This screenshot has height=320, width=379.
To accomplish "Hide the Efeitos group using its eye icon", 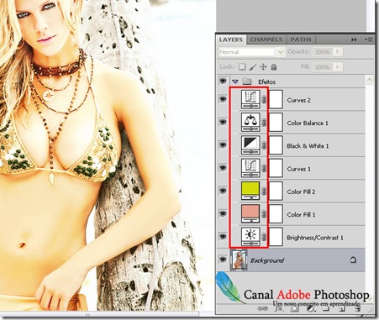I will tap(223, 81).
